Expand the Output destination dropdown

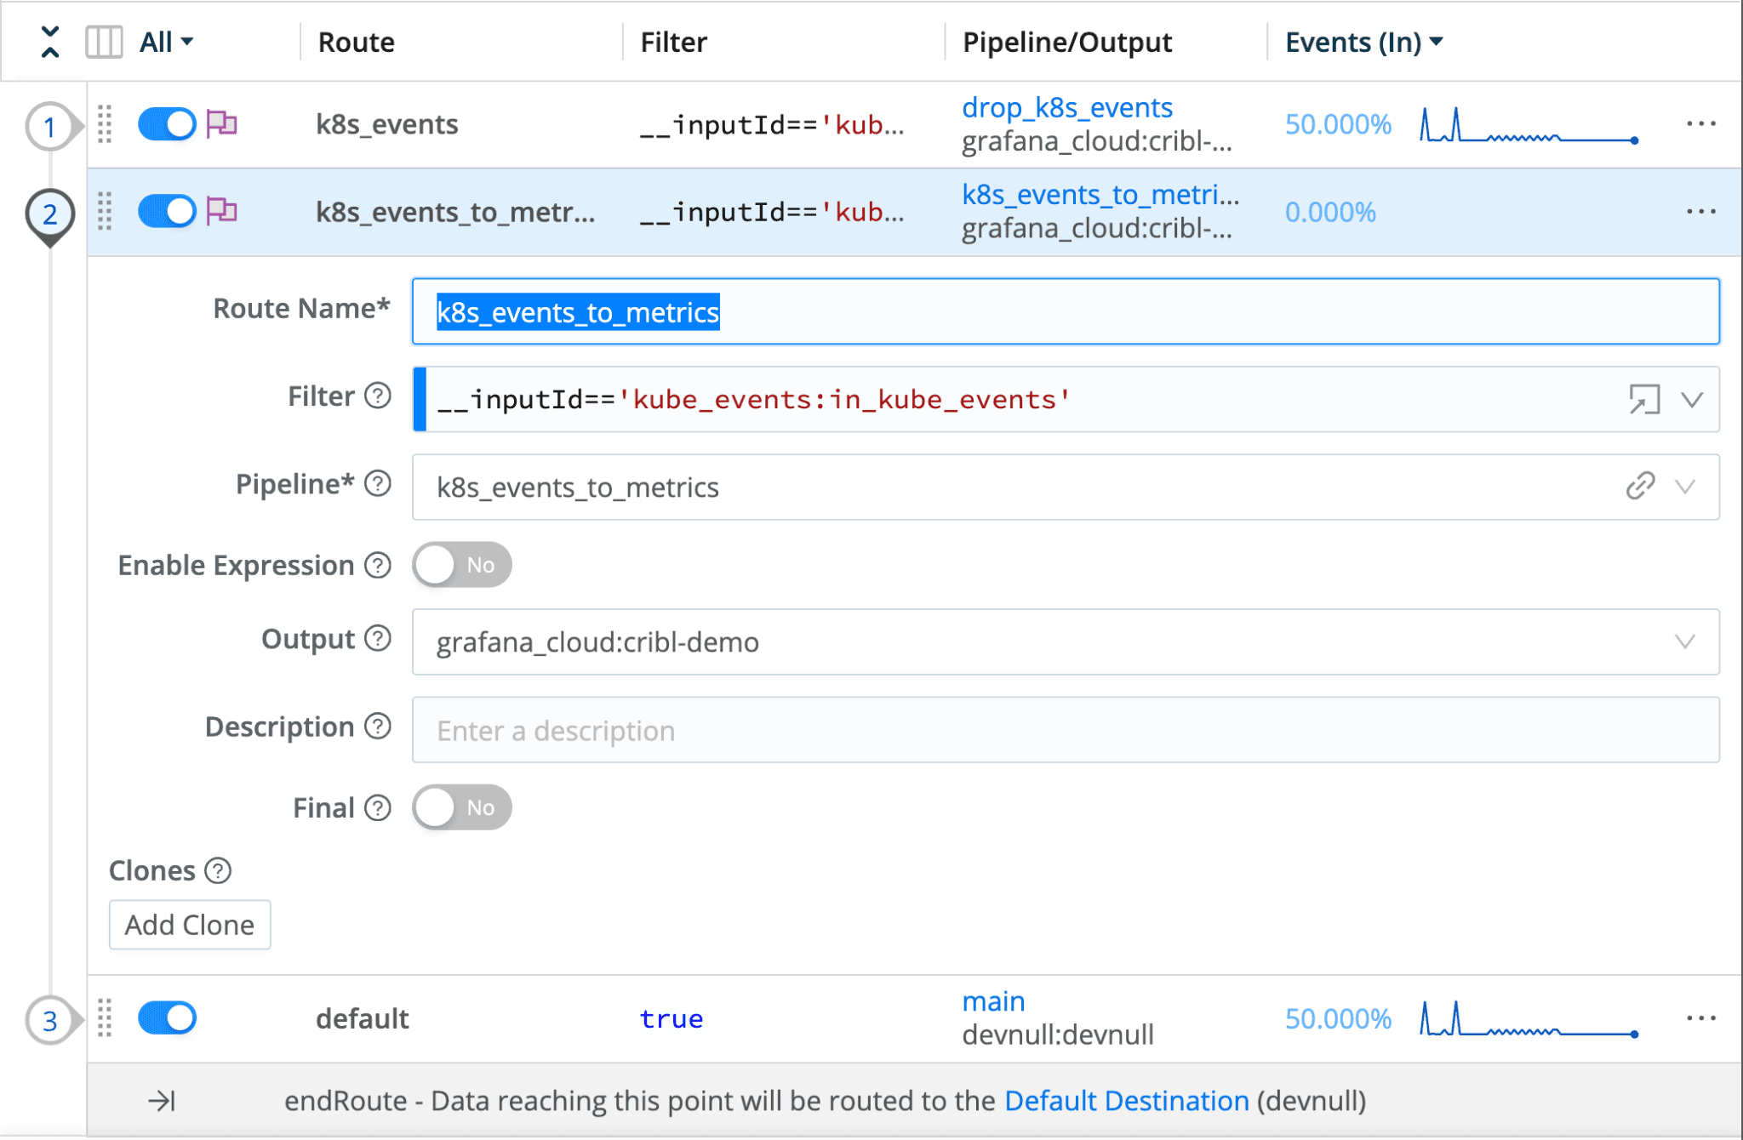click(1684, 642)
